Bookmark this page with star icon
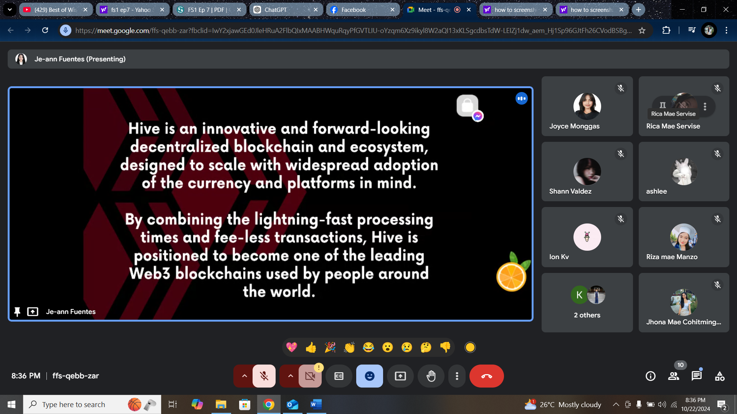The width and height of the screenshot is (737, 414). [642, 30]
